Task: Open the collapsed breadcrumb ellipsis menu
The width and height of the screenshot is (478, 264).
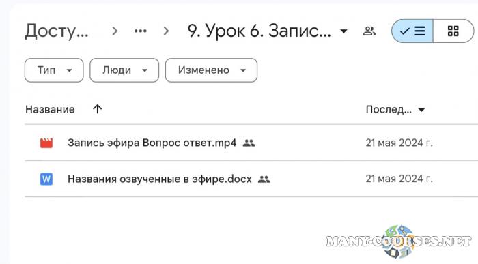Action: 140,31
